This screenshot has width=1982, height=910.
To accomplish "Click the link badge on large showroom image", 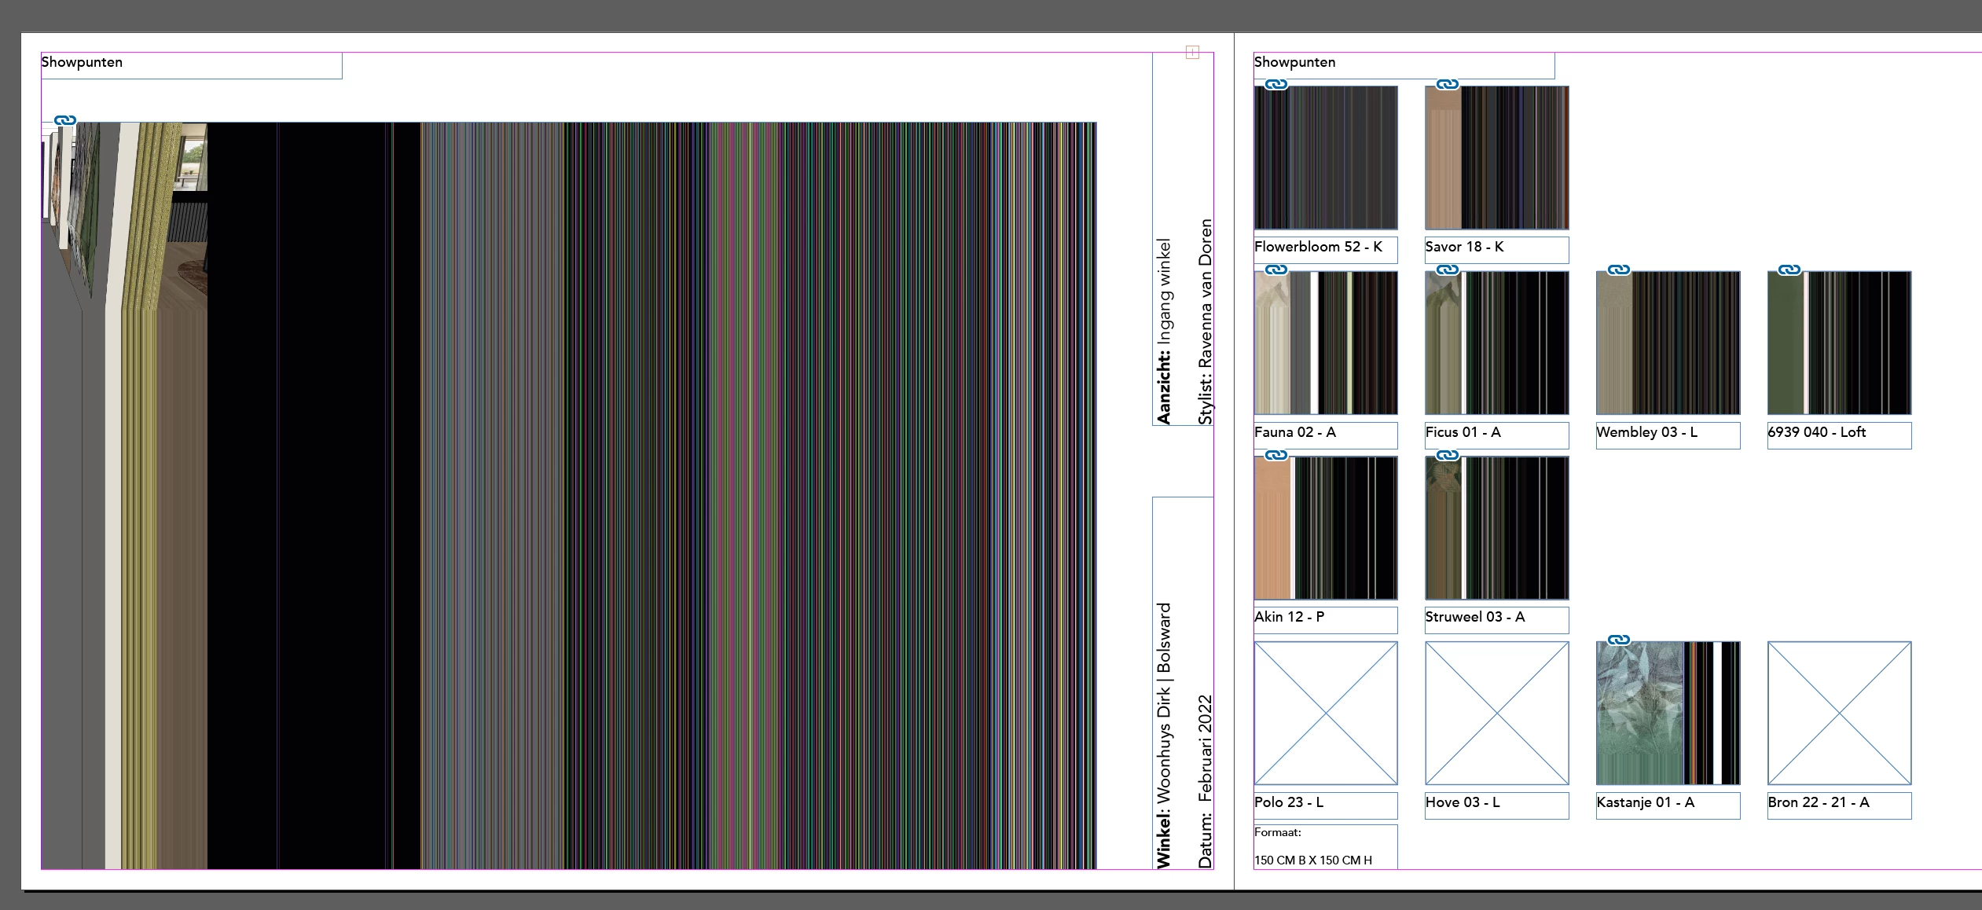I will click(65, 120).
